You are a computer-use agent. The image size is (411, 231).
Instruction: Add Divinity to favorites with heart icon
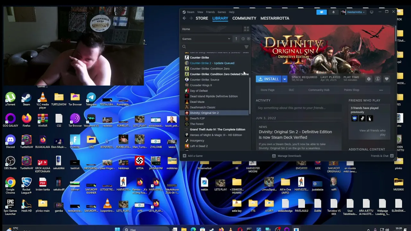point(387,79)
